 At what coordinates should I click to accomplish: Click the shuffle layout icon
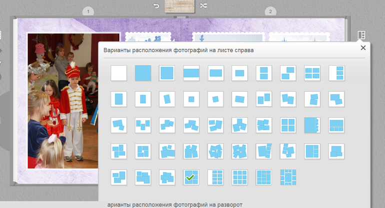tap(202, 6)
